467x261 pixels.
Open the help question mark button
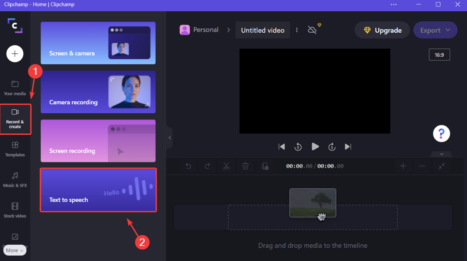click(x=441, y=134)
